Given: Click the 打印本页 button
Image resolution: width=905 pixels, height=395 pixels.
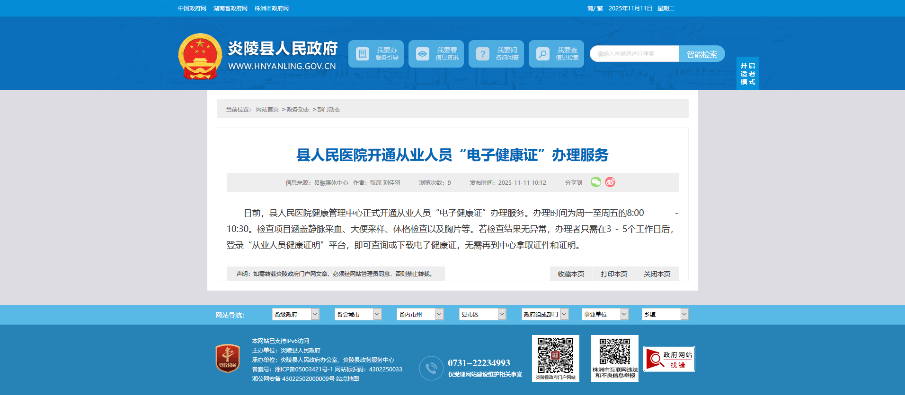Looking at the screenshot, I should point(614,274).
